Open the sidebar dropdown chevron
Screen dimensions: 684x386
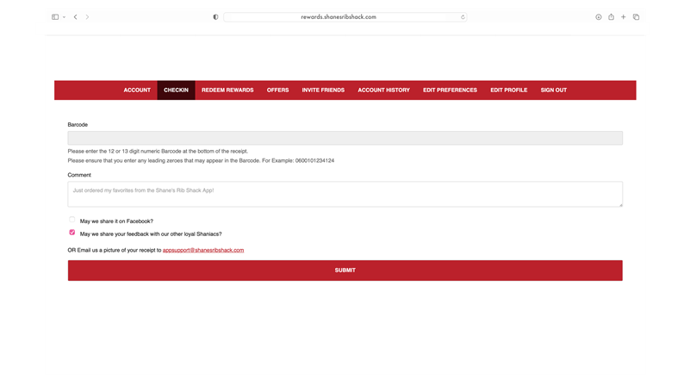tap(64, 17)
